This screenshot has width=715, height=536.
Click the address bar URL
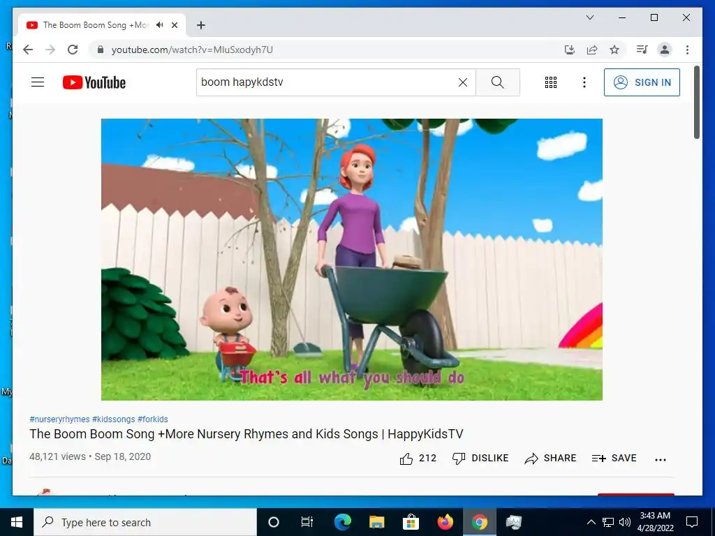coord(192,50)
